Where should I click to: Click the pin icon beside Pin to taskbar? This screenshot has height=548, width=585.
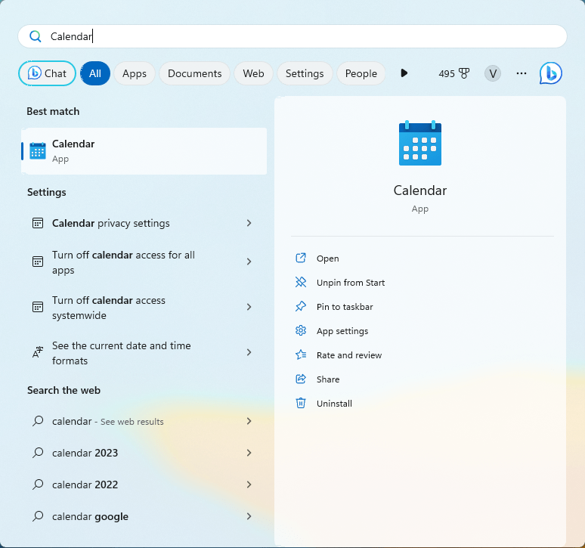coord(301,306)
